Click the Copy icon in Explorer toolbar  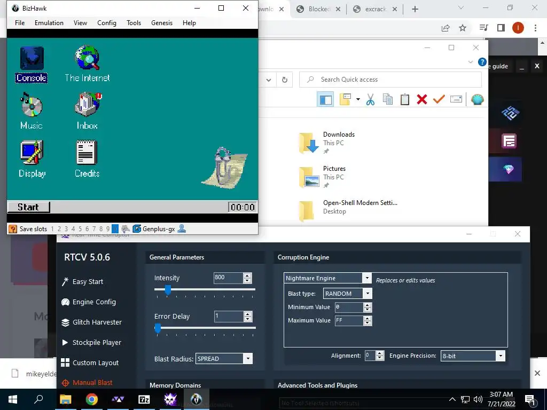[x=388, y=100]
